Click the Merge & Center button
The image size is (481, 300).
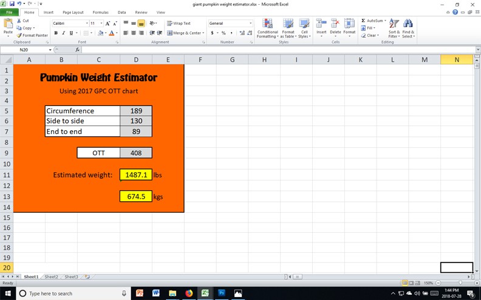(184, 33)
